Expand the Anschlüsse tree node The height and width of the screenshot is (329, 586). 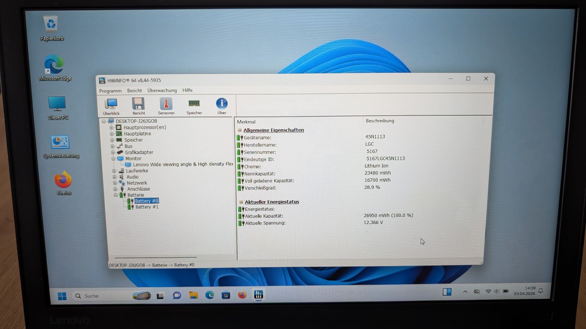(x=115, y=189)
